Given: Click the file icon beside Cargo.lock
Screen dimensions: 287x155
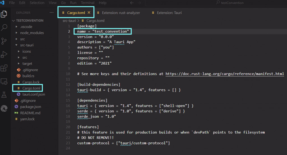Looking at the screenshot, I should pos(18,82).
